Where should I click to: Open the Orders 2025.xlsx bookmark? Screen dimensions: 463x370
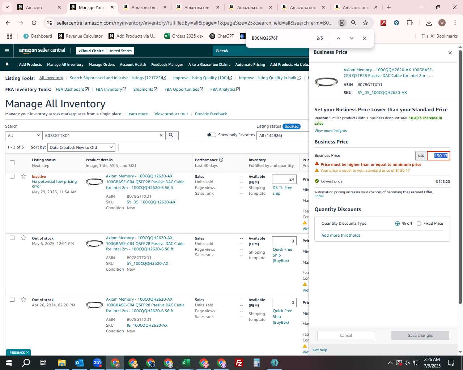[x=184, y=36]
